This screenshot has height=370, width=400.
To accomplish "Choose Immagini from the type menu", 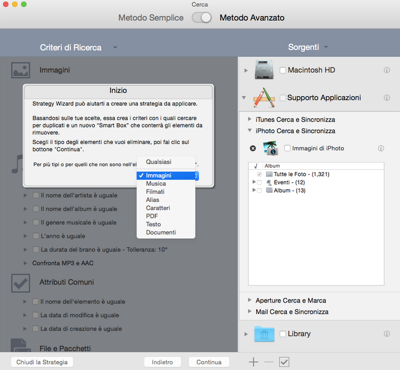I will pos(166,175).
